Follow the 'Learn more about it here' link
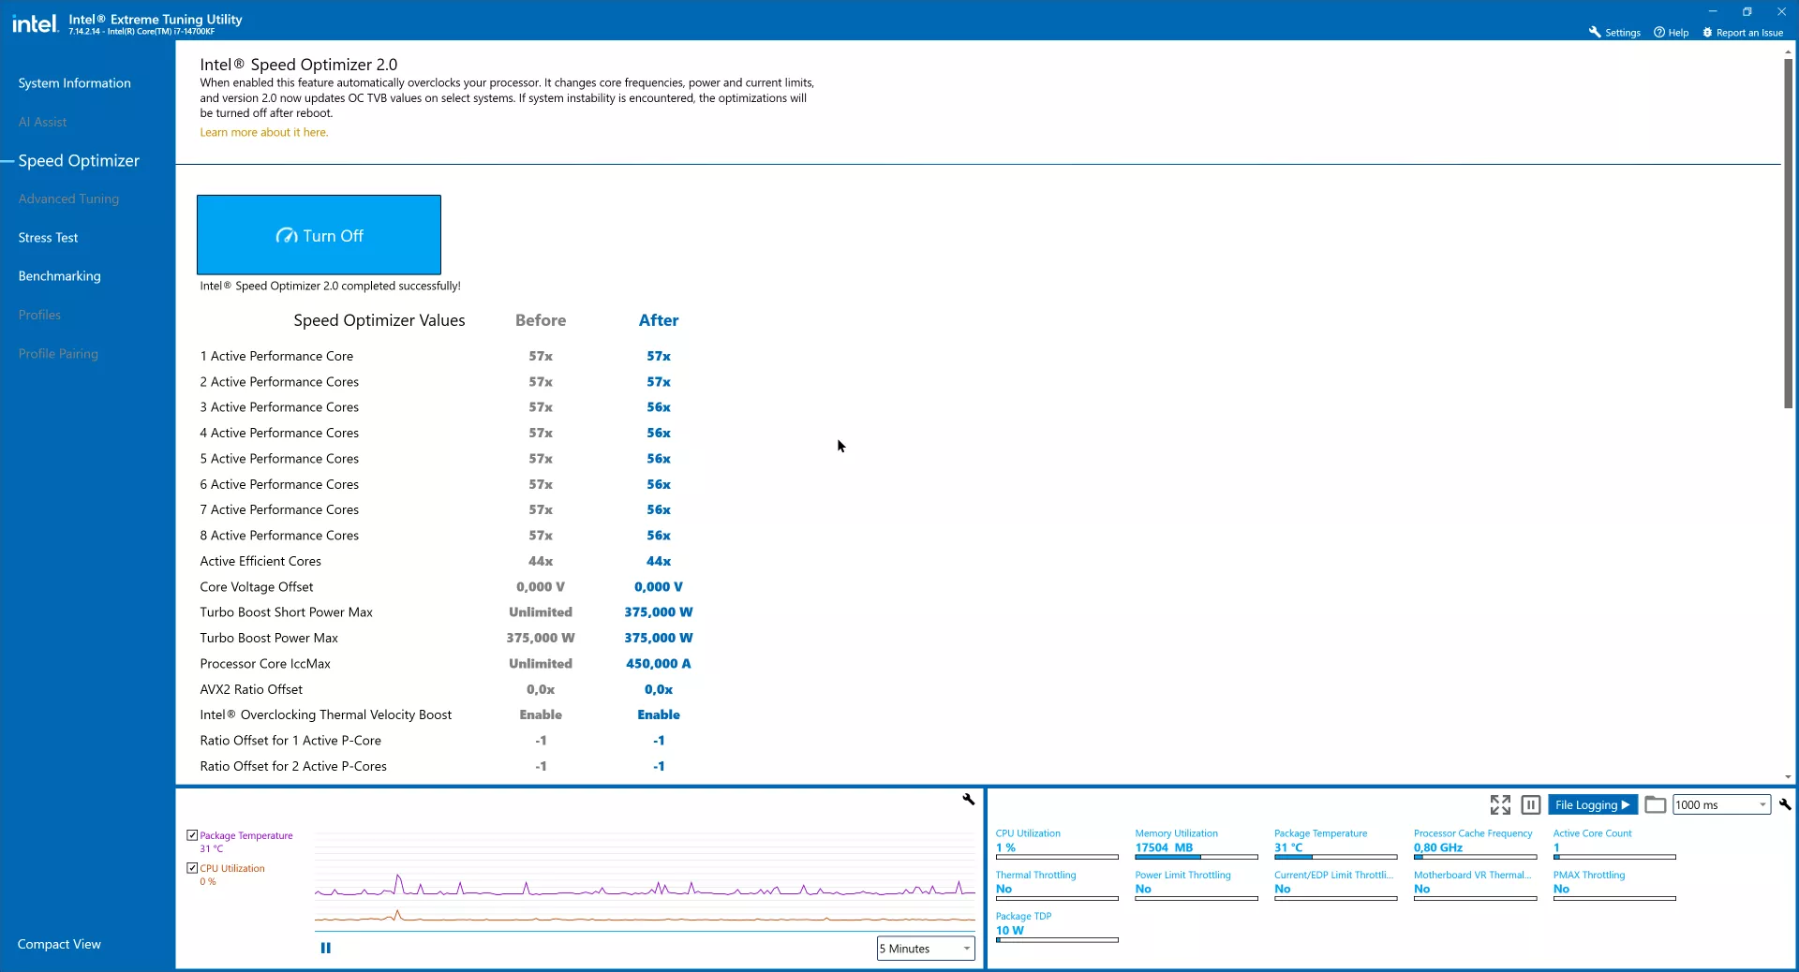Viewport: 1799px width, 972px height. tap(263, 132)
